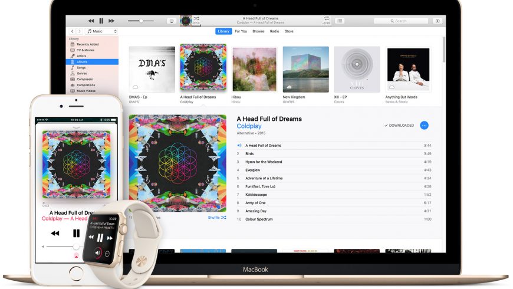Click the iTunes window vertical scrollbar
Image resolution: width=513 pixels, height=289 pixels.
pos(444,50)
